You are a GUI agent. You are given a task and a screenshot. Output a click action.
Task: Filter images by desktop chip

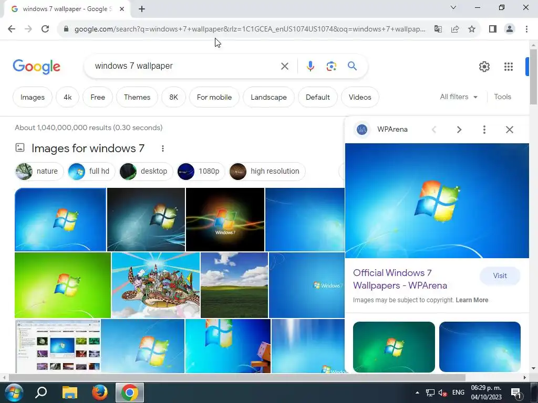[x=146, y=172]
